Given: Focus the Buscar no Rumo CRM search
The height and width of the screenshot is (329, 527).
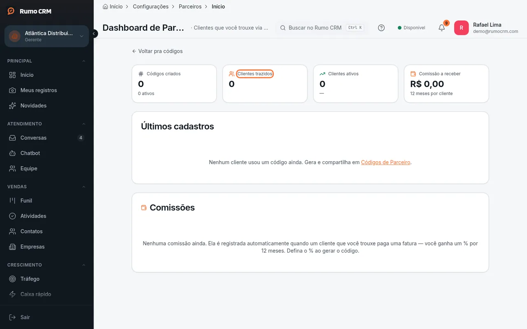Looking at the screenshot, I should [x=322, y=28].
